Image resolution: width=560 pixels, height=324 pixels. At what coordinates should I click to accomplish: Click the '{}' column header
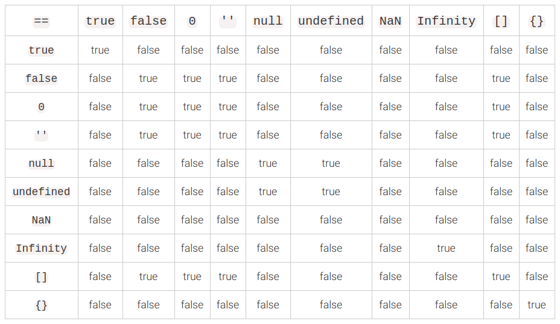536,21
